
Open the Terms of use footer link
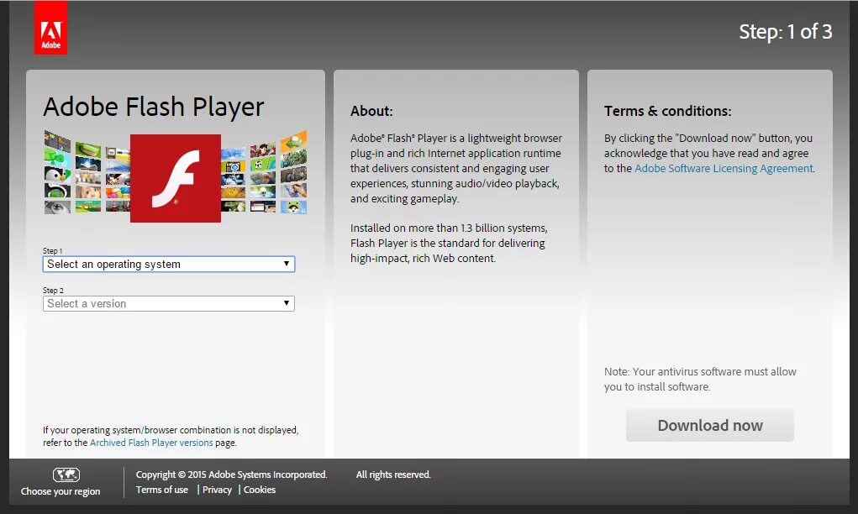162,490
